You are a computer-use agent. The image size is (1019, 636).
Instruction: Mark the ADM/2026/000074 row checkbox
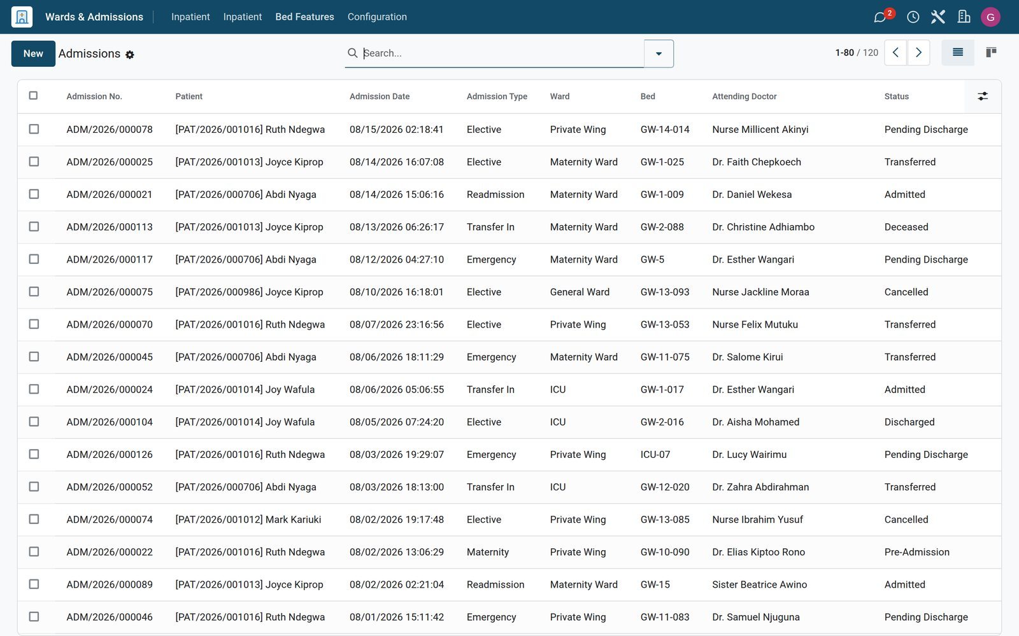pyautogui.click(x=34, y=519)
